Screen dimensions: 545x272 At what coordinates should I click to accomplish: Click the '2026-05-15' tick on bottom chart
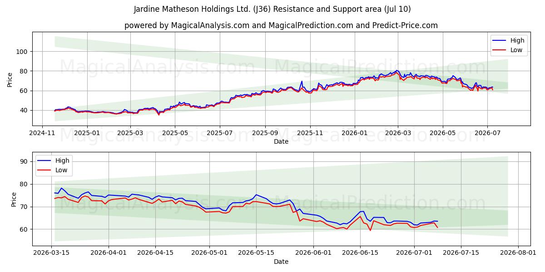click(x=256, y=253)
